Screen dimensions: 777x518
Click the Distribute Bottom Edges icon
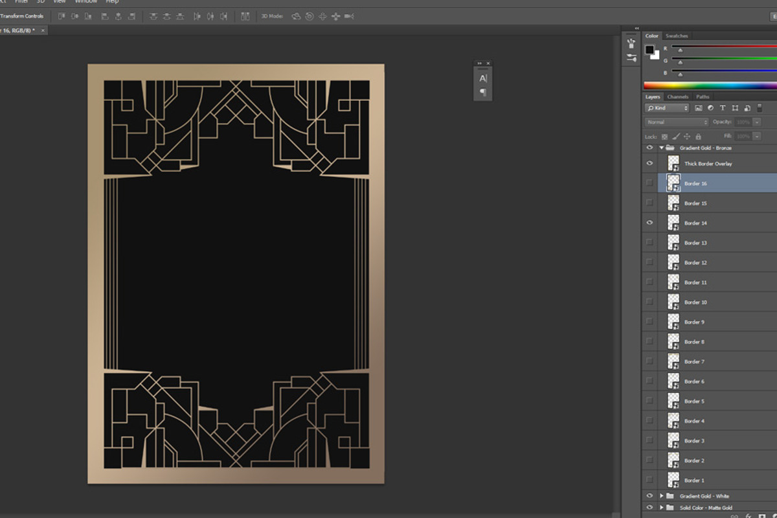181,16
